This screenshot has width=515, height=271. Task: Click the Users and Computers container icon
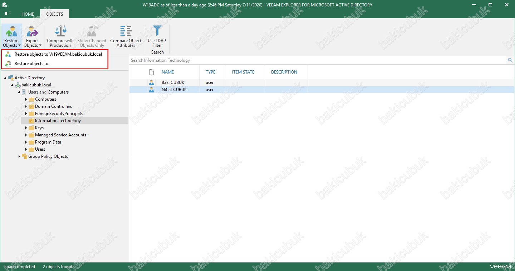point(24,92)
